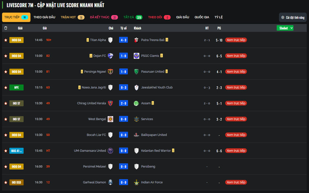Viewport: 309px width, 193px height.
Task: Star the Titan Alpha match as favorite
Action: tap(5, 40)
